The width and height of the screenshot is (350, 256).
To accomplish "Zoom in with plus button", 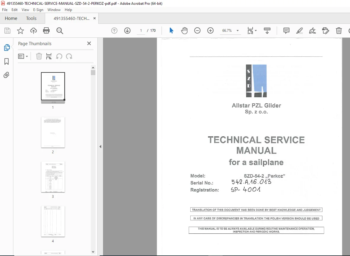I will click(x=210, y=31).
